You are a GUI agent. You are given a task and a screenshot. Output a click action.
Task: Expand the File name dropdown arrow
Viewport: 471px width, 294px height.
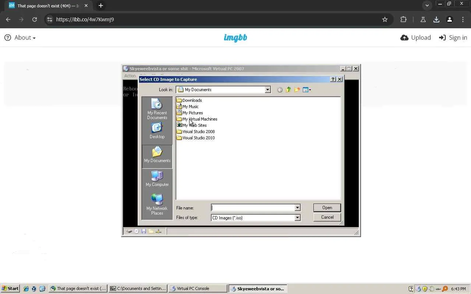[x=297, y=208]
